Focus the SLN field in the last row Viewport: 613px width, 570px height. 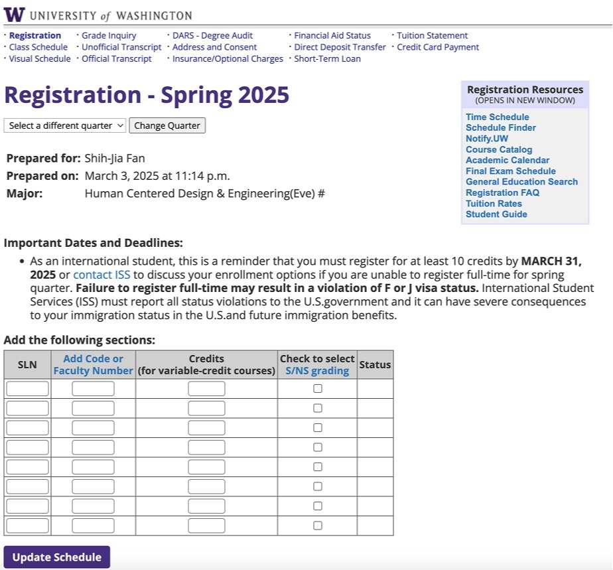coord(27,526)
